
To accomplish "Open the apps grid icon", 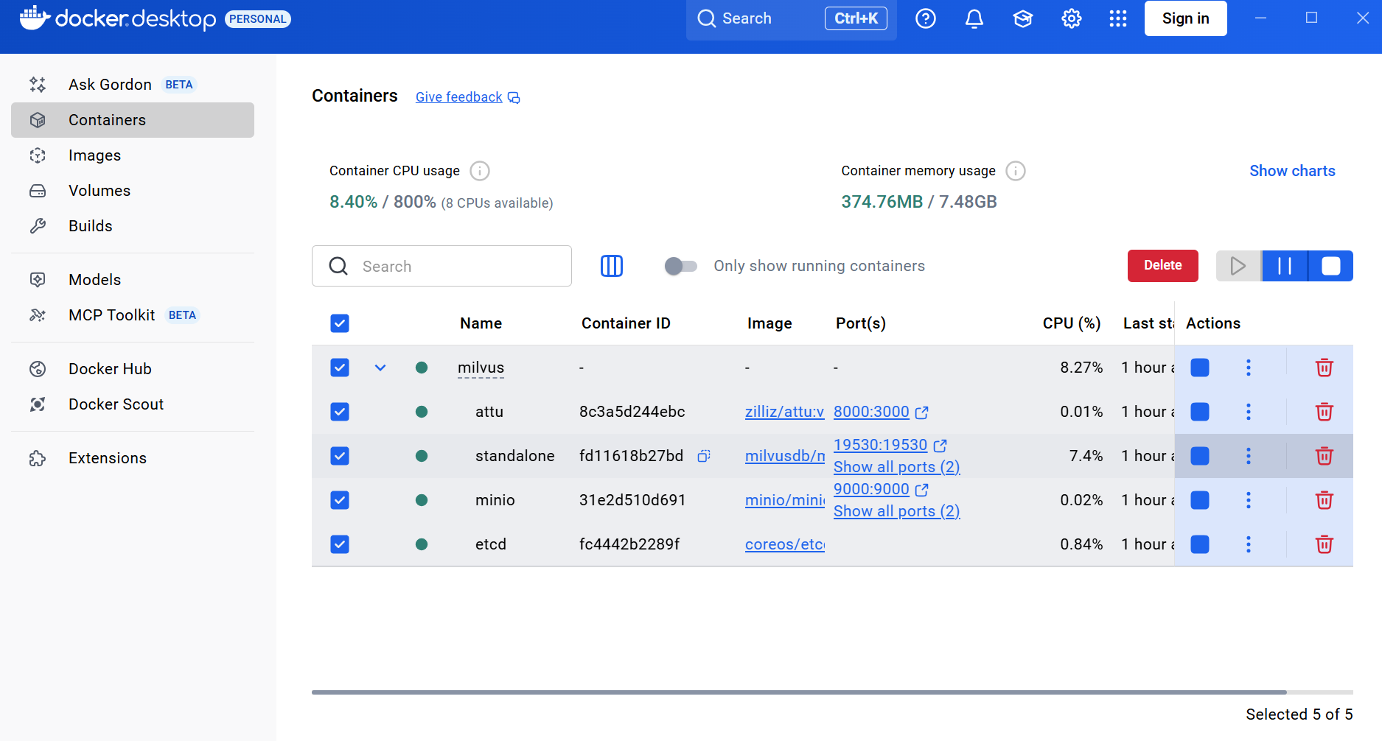I will (x=1118, y=18).
